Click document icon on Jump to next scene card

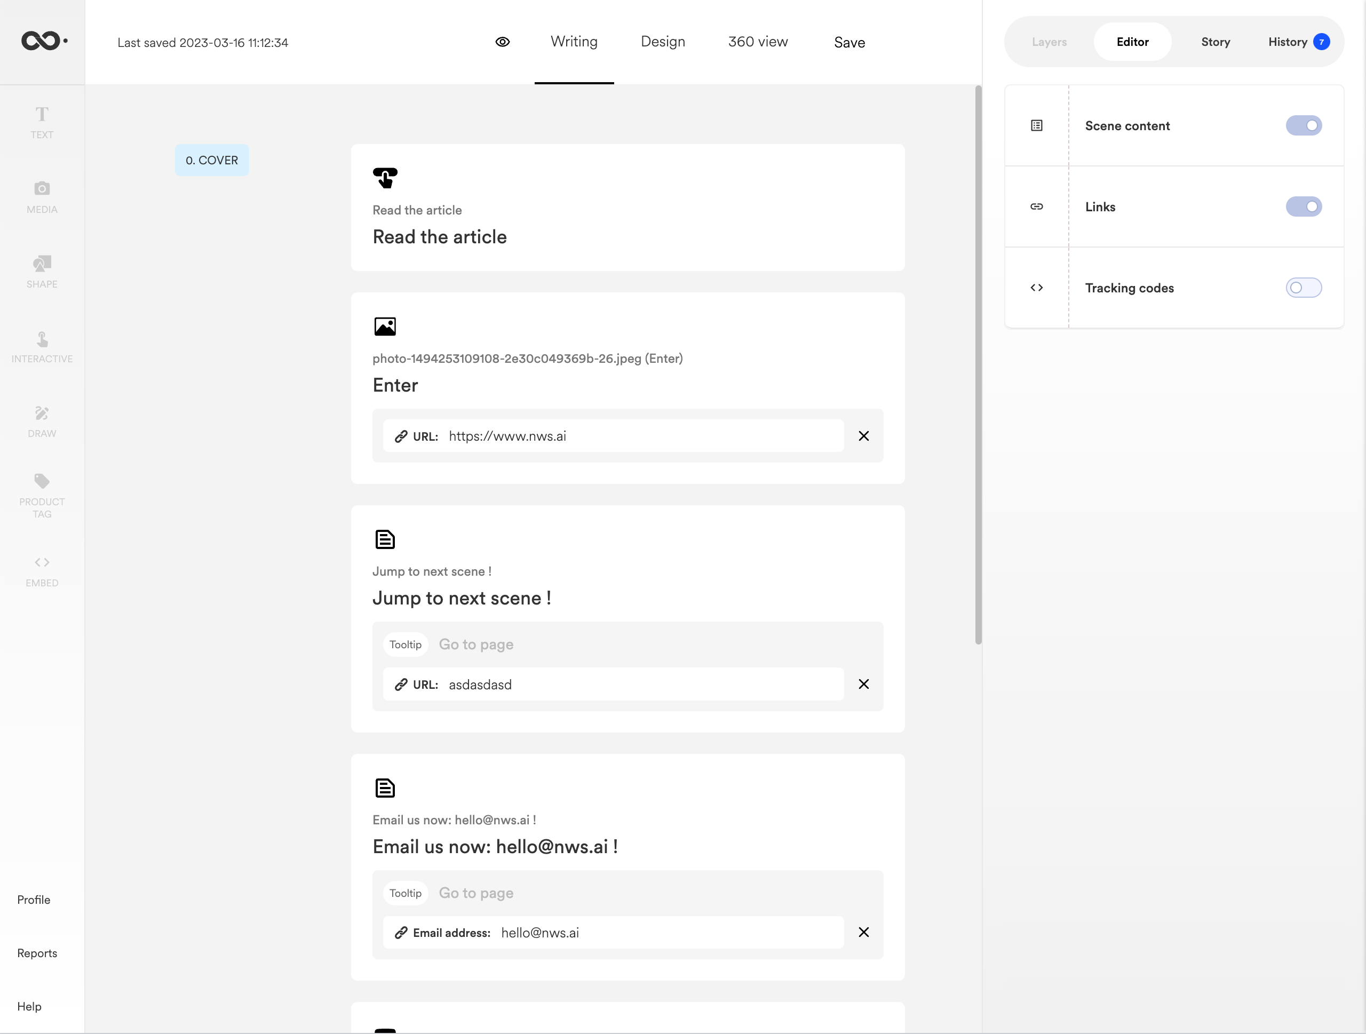point(385,539)
